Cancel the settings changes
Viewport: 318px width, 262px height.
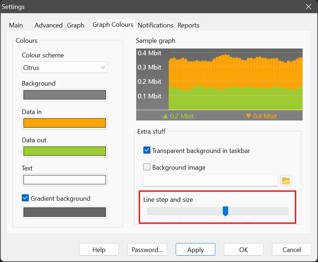pos(292,250)
